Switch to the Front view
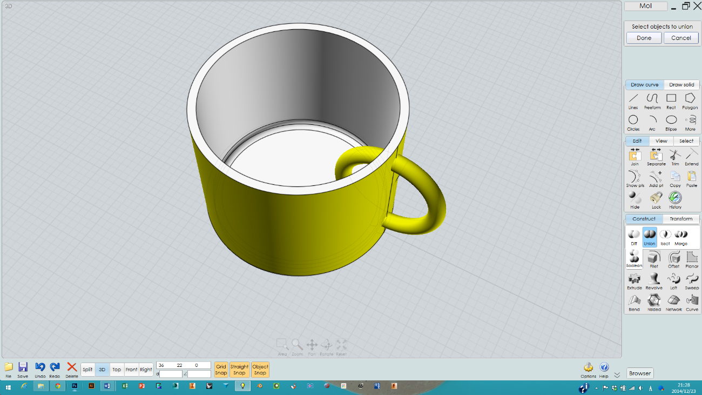702x395 pixels. (131, 370)
